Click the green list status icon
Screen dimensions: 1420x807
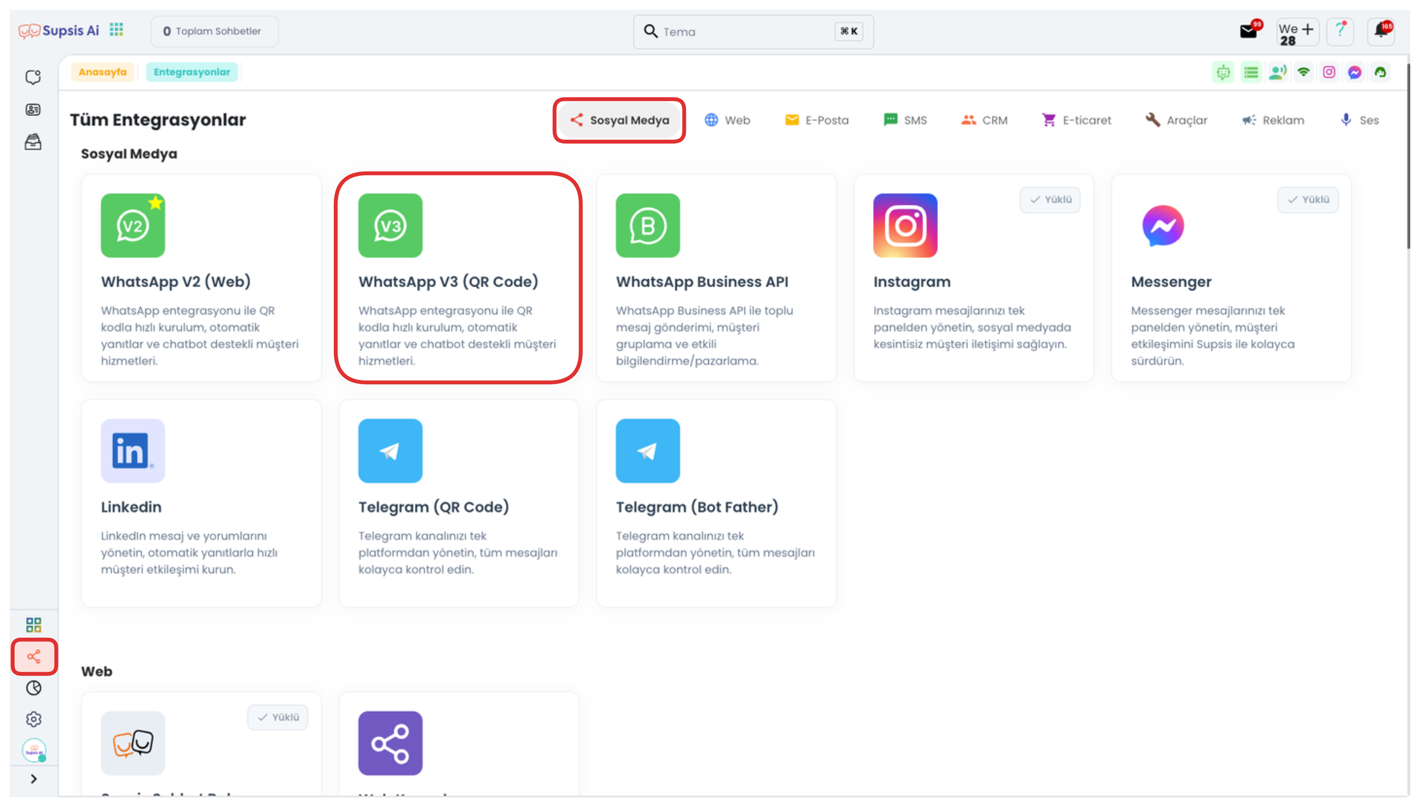[x=1251, y=72]
